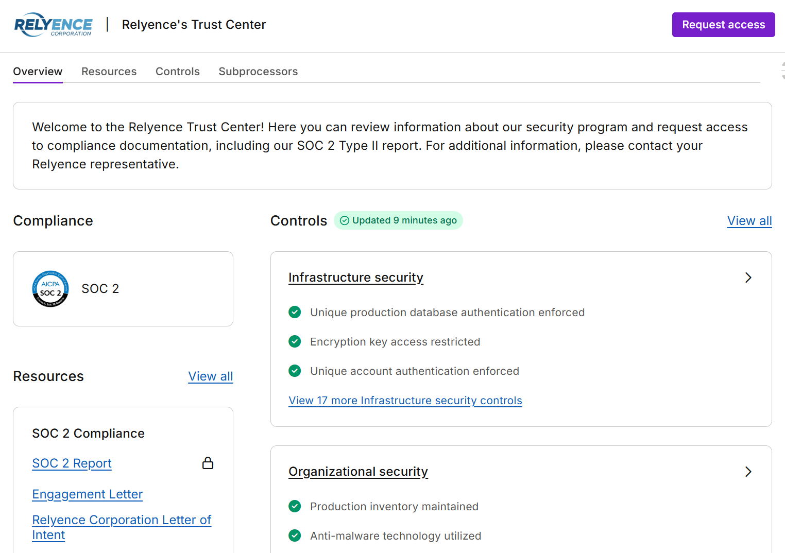785x553 pixels.
Task: Click the Request access button
Action: (723, 25)
